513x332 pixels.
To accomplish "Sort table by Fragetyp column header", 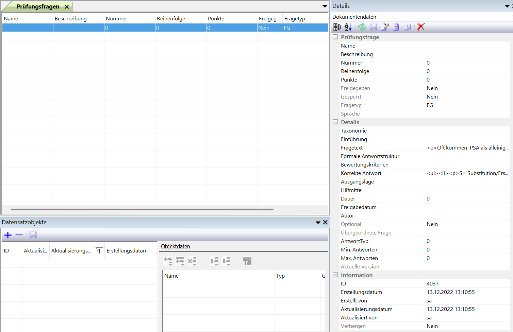I will (x=305, y=19).
